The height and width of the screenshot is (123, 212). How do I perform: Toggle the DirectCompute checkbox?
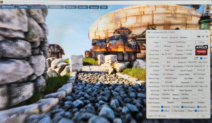pos(182,107)
